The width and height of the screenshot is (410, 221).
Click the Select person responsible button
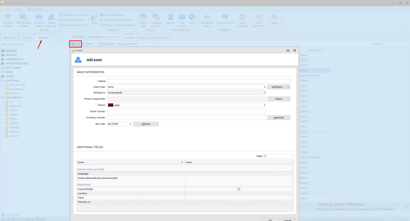[279, 99]
